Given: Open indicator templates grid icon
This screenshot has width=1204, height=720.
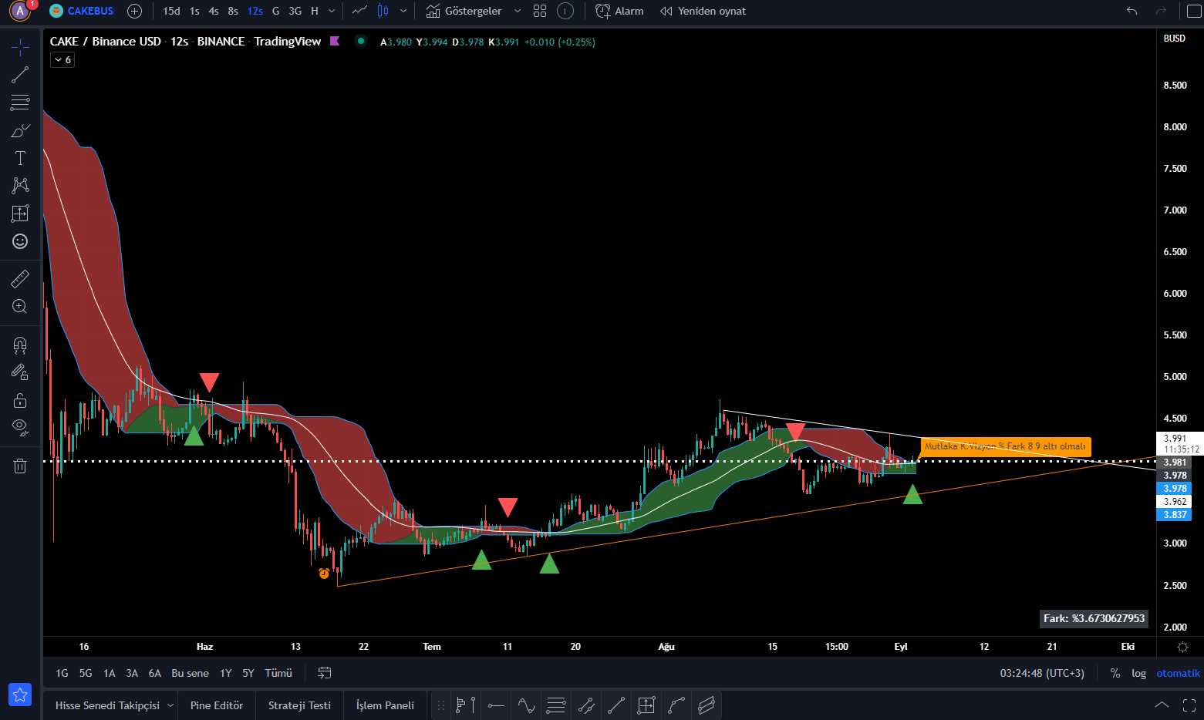Looking at the screenshot, I should [x=540, y=11].
